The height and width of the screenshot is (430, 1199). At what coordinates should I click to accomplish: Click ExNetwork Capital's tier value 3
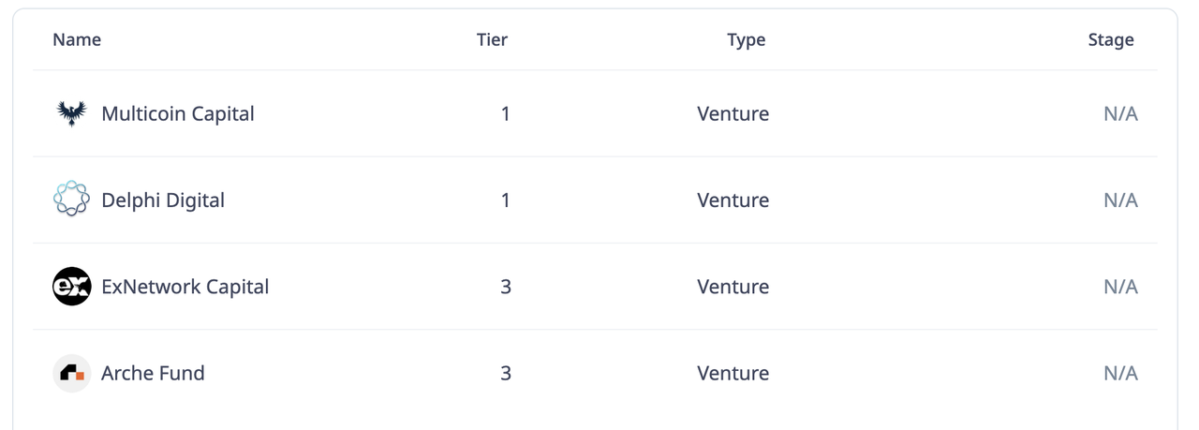[x=506, y=287]
